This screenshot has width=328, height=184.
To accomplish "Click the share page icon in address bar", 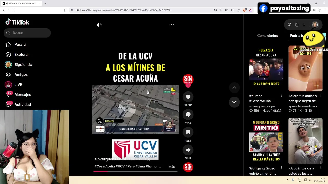I will tap(238, 10).
